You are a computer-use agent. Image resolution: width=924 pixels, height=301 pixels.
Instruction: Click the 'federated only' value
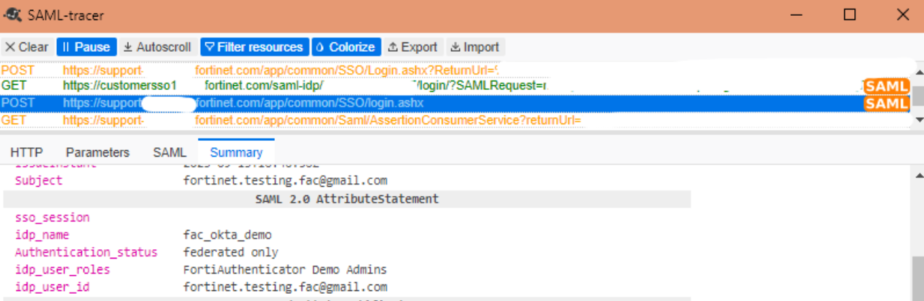(231, 252)
